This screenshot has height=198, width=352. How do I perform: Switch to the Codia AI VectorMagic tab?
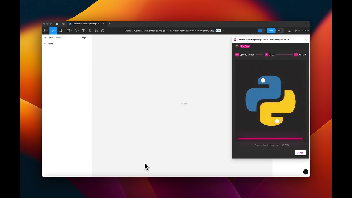click(x=86, y=24)
